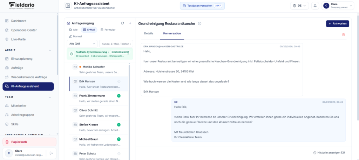Image resolution: width=359 pixels, height=160 pixels.
Task: Open the notifications bell
Action: coord(315,6)
